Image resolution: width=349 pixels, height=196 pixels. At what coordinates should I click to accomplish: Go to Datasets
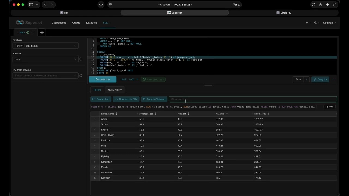[91, 23]
